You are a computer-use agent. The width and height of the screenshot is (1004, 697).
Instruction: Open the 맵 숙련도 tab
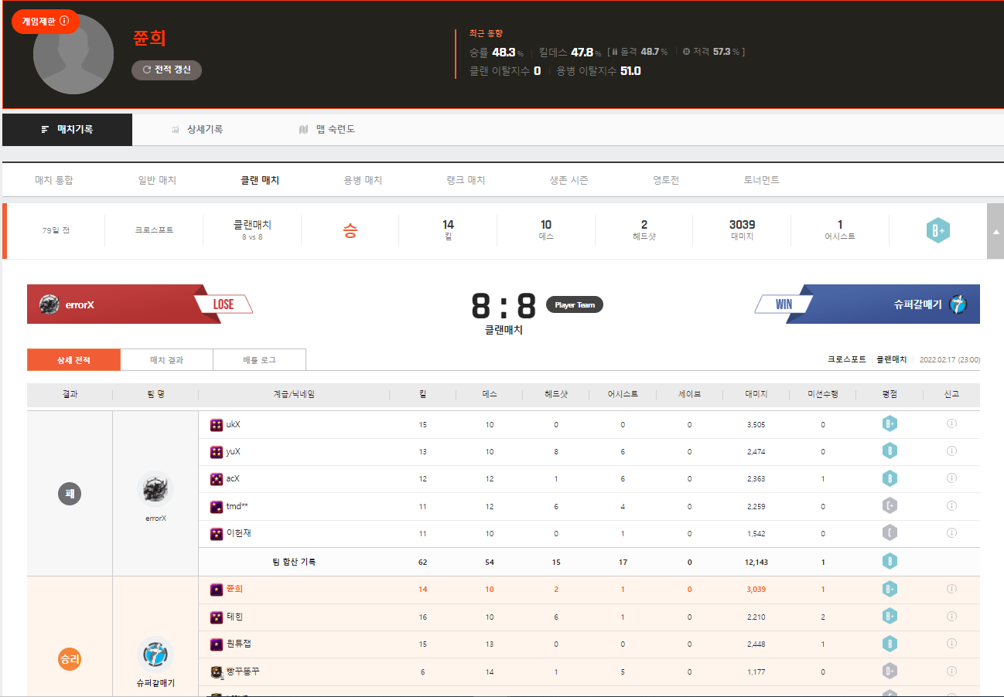pos(327,130)
